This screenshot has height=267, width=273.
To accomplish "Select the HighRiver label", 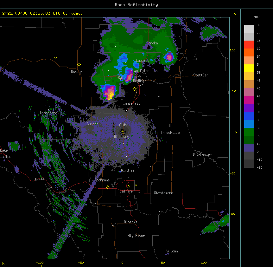I will pyautogui.click(x=136, y=236).
